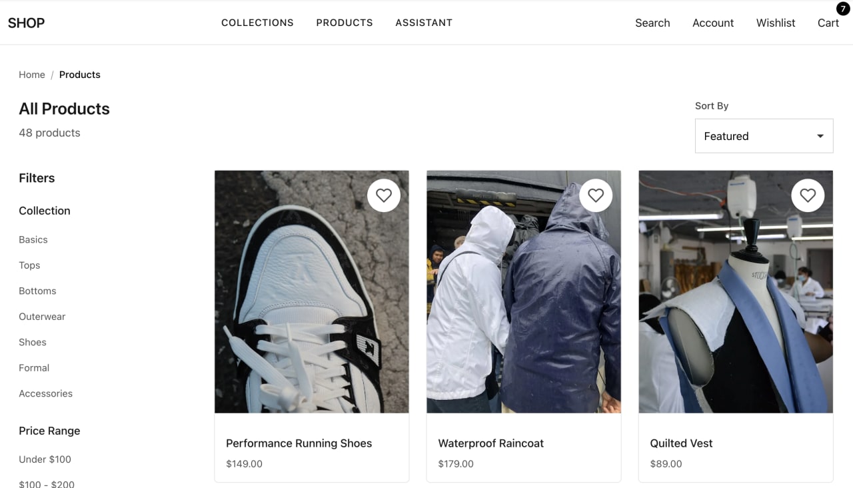Open the Collections menu
The width and height of the screenshot is (853, 488).
tap(257, 23)
